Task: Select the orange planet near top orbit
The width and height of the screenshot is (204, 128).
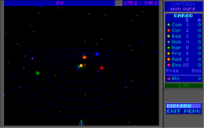Action: pyautogui.click(x=84, y=57)
